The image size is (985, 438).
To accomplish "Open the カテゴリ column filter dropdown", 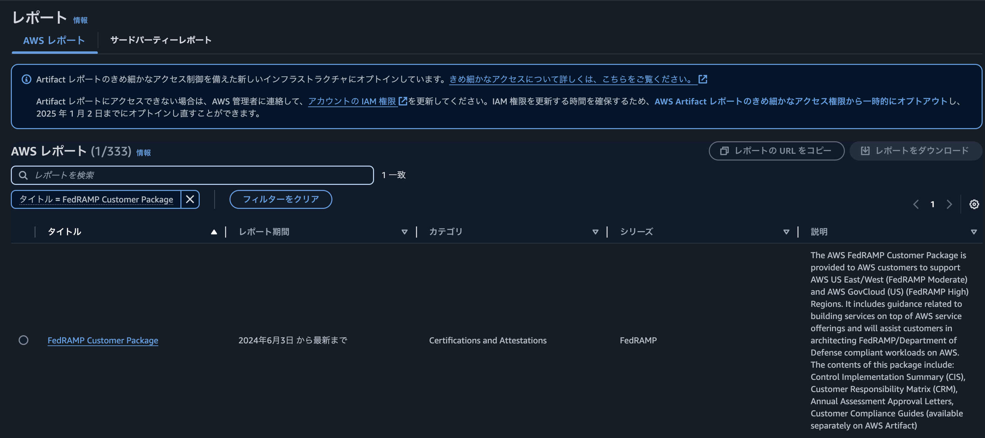I will 595,232.
